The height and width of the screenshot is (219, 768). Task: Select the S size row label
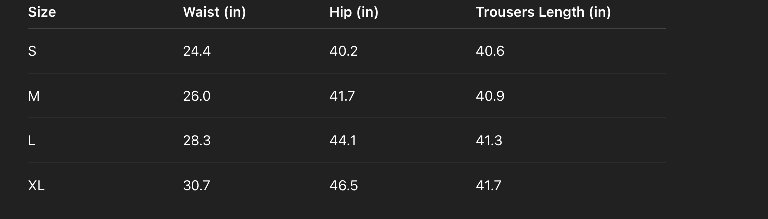32,51
